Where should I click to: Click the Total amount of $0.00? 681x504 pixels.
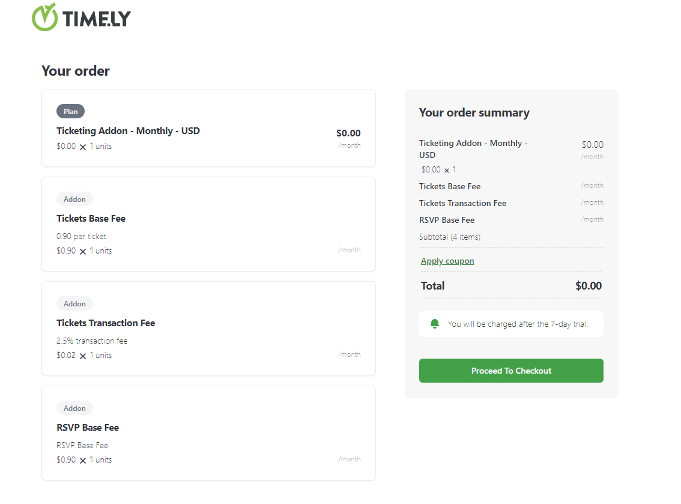pos(589,285)
